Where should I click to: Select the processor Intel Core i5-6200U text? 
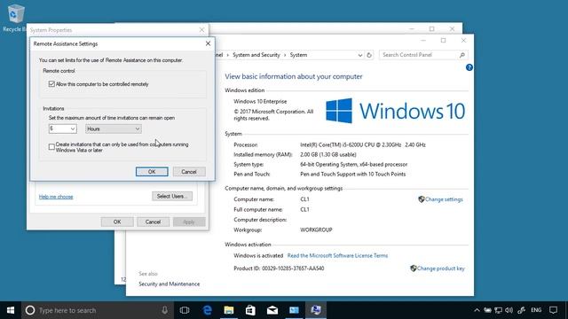coord(363,144)
